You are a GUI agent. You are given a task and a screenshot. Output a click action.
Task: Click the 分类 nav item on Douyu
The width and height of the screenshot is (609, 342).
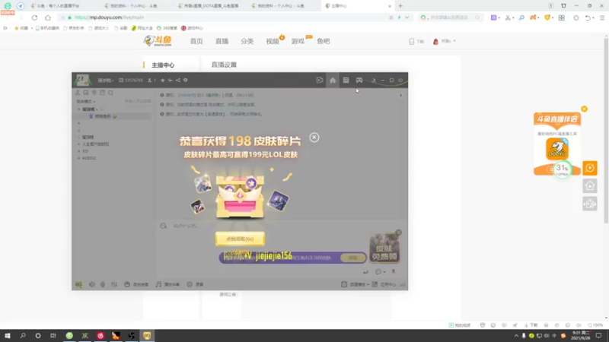point(247,41)
